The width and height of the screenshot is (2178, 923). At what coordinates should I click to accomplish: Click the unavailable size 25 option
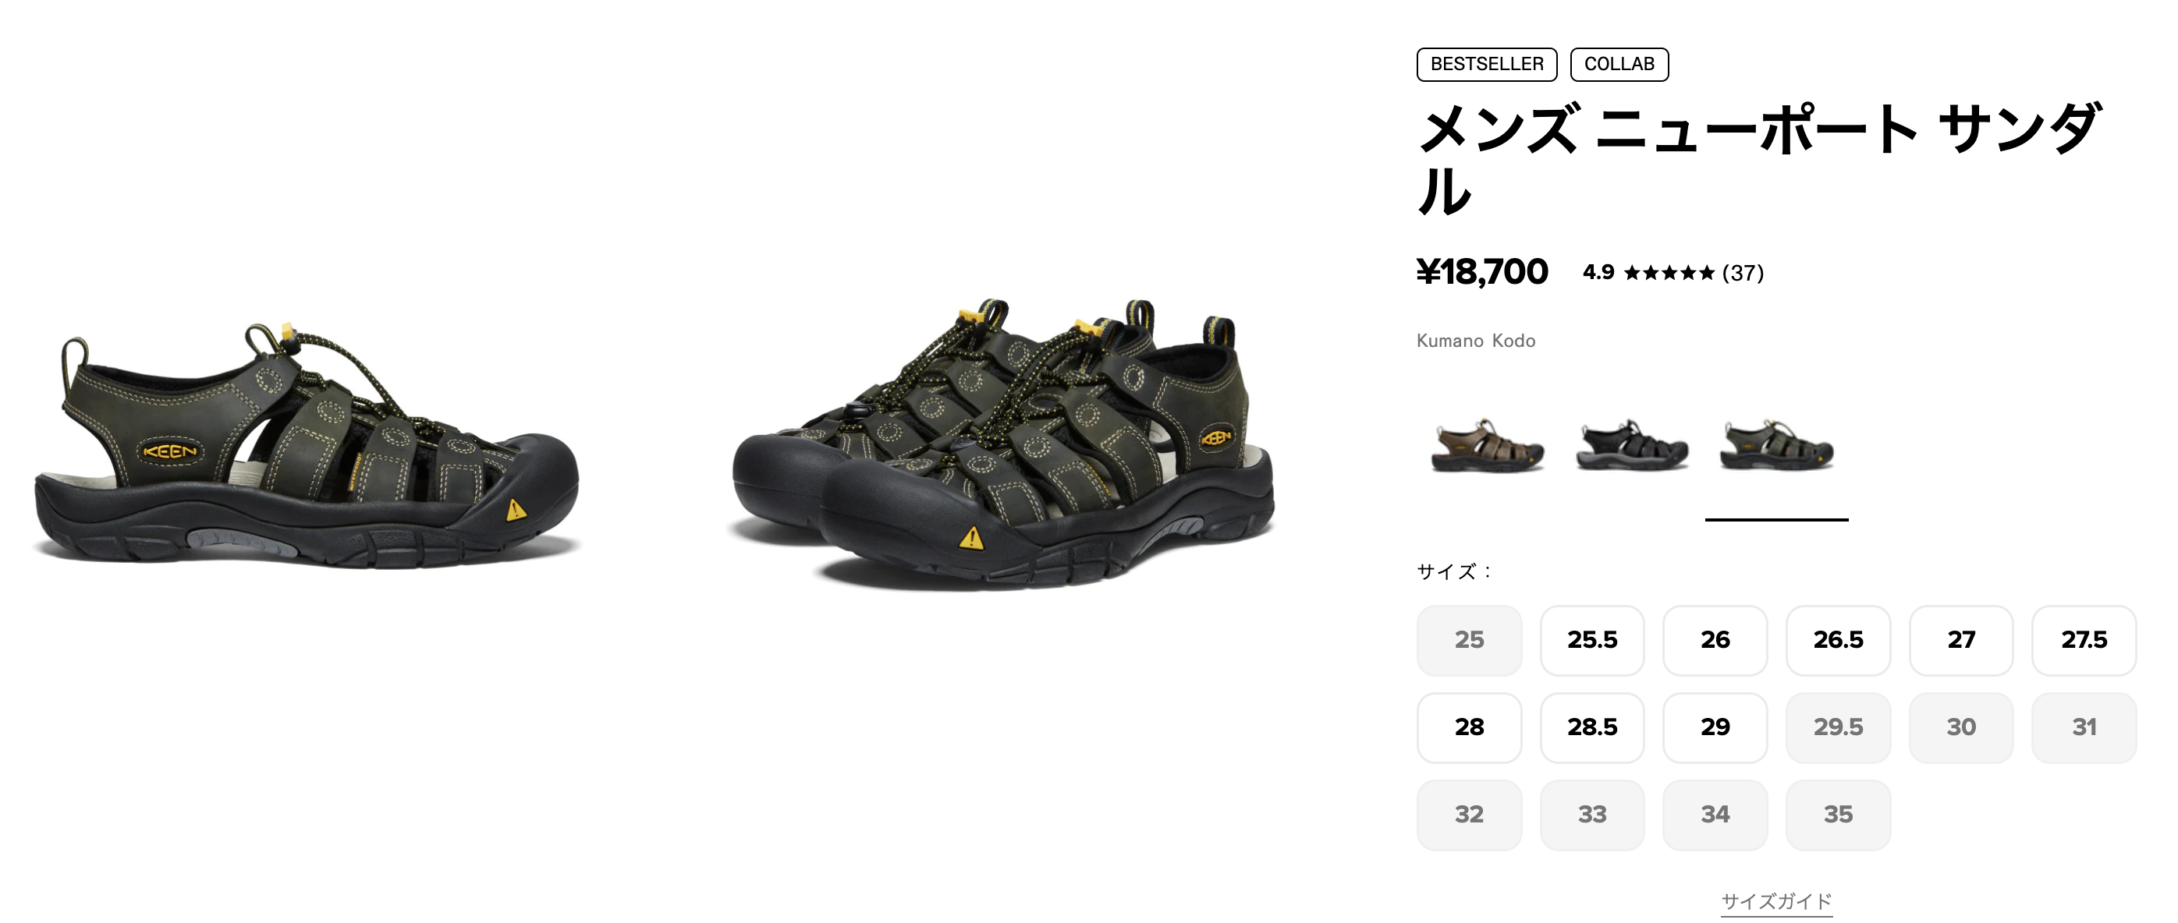[x=1470, y=640]
